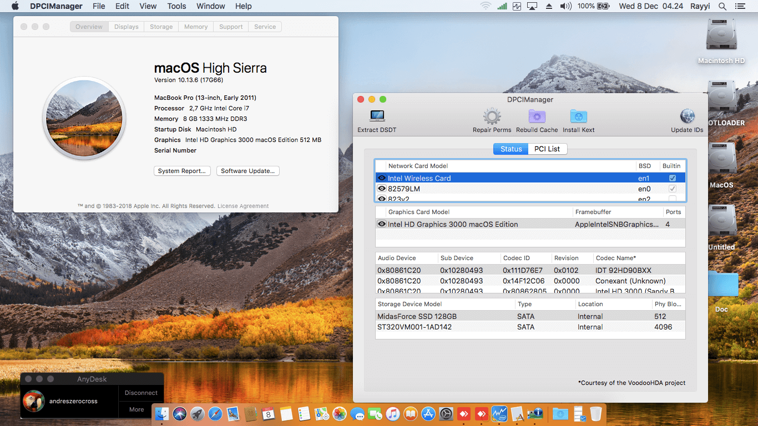The image size is (758, 426).
Task: Toggle Builtin checkbox for Intel Wireless Card
Action: 673,178
